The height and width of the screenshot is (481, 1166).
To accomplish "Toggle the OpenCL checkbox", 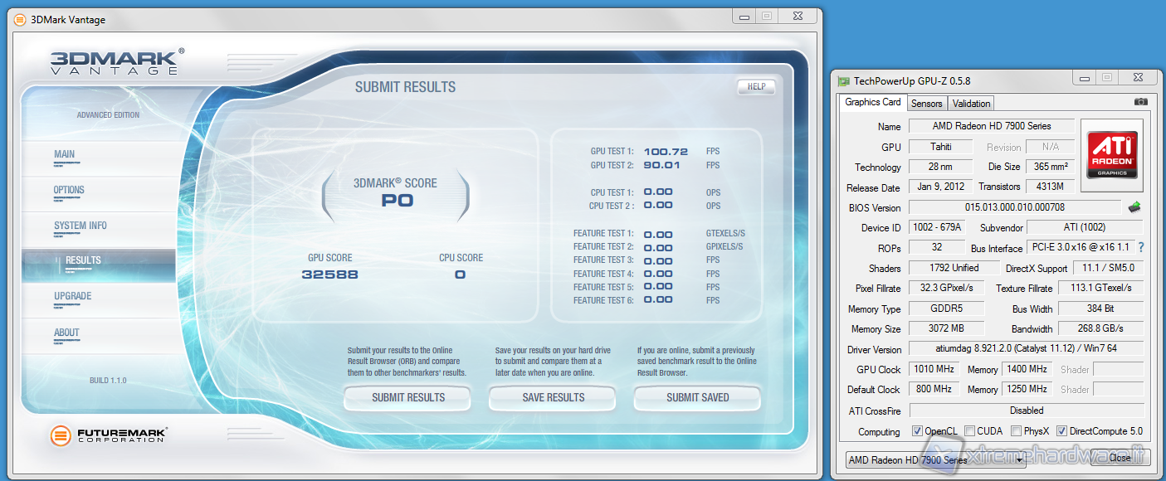I will [917, 431].
